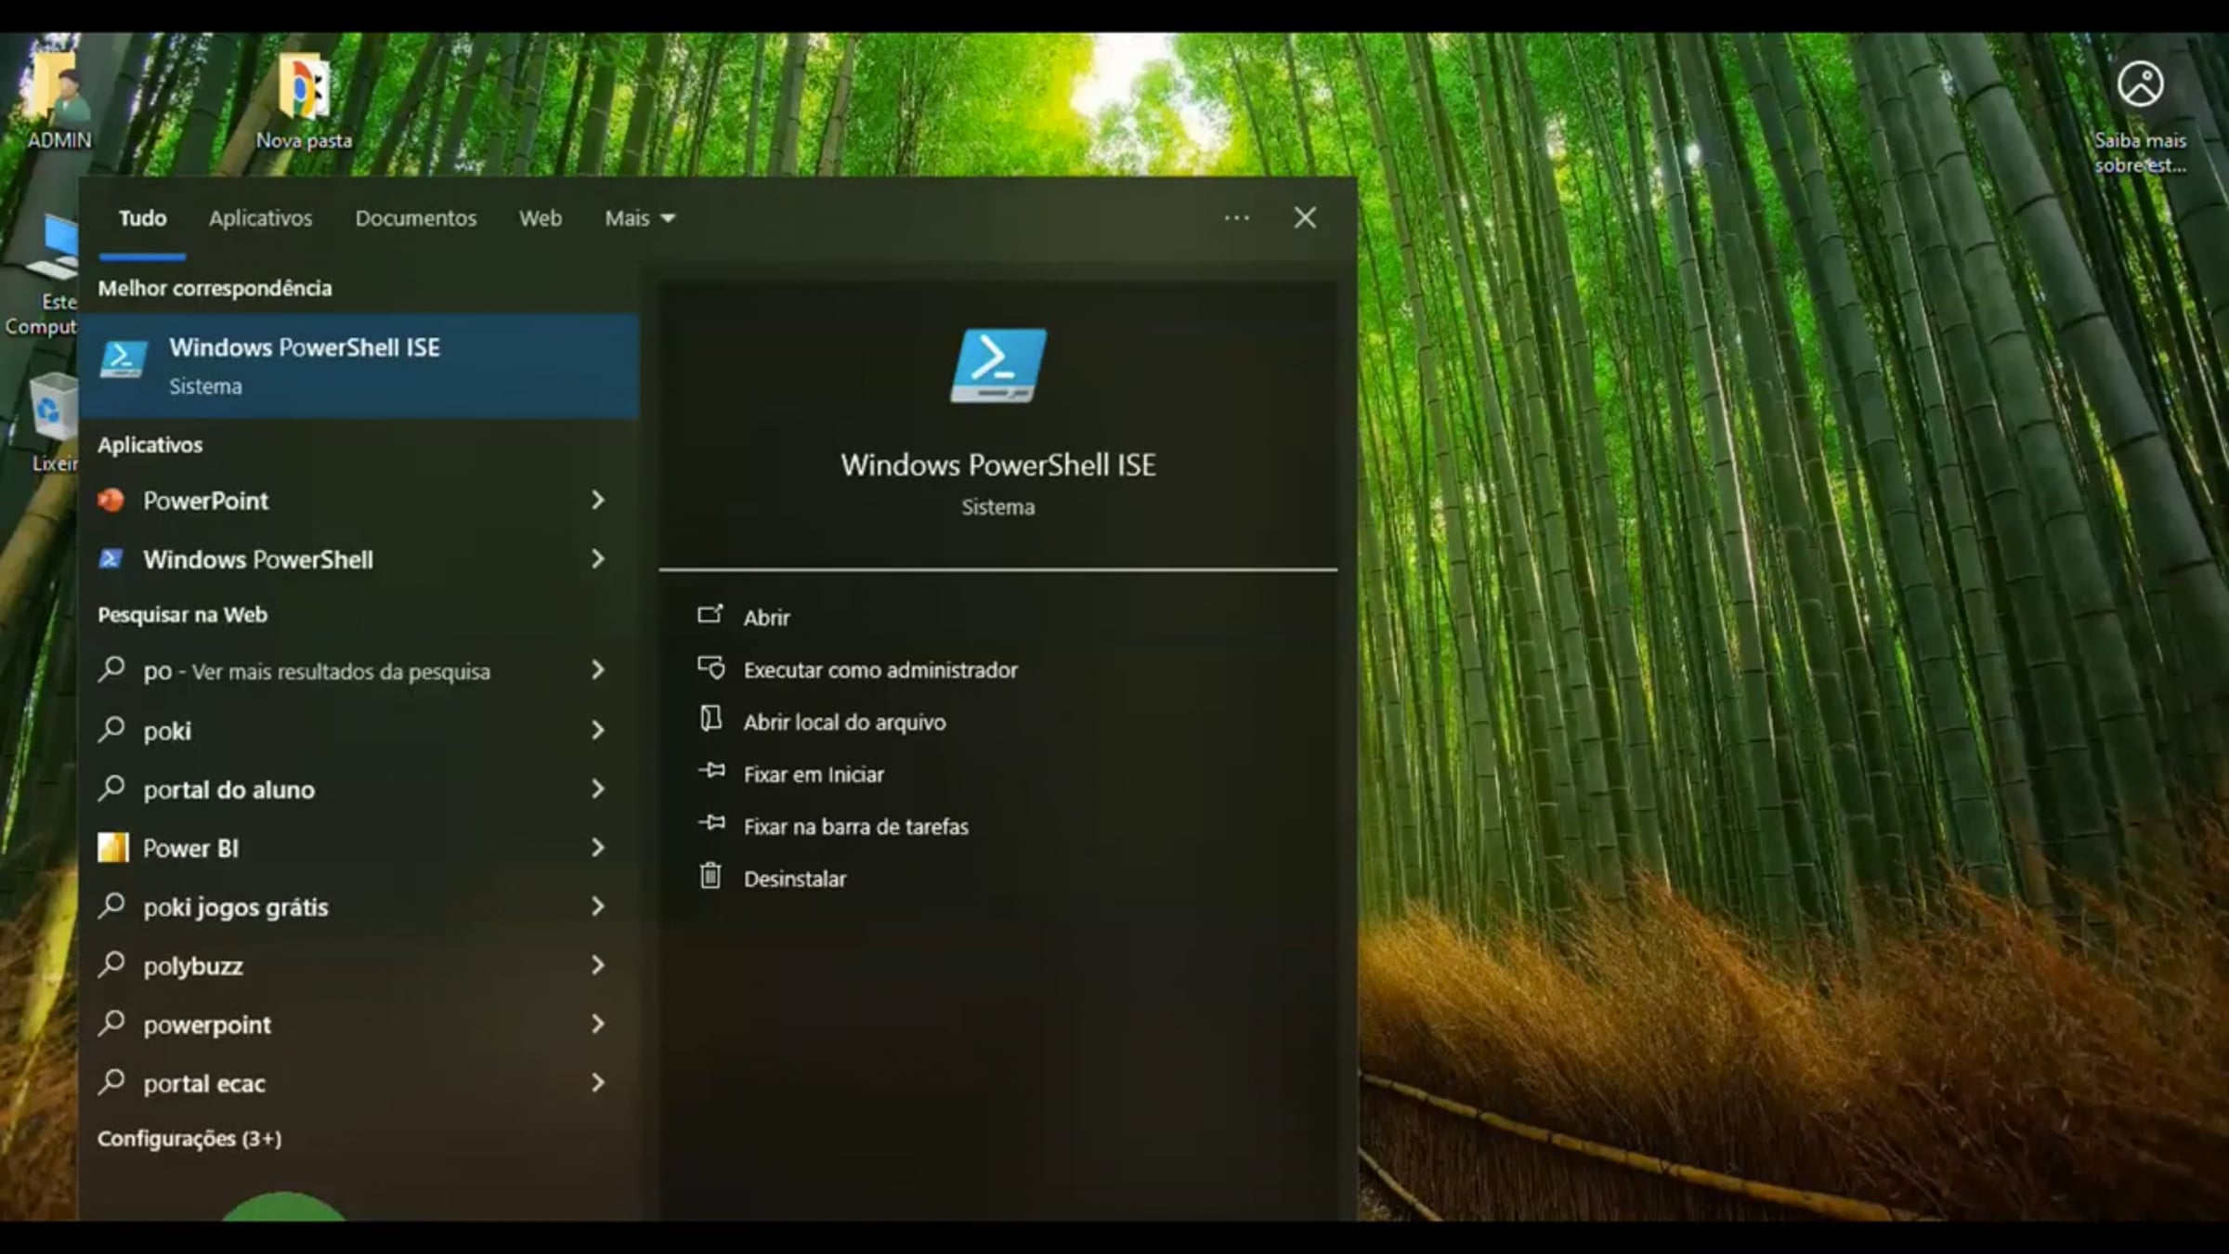Toggle Fixar na barra de tarefas
The image size is (2229, 1254).
[x=854, y=826]
